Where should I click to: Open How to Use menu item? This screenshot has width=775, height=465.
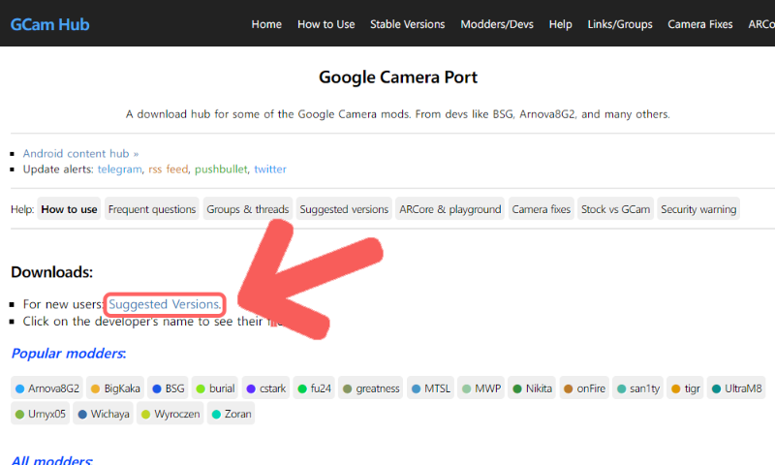click(326, 24)
